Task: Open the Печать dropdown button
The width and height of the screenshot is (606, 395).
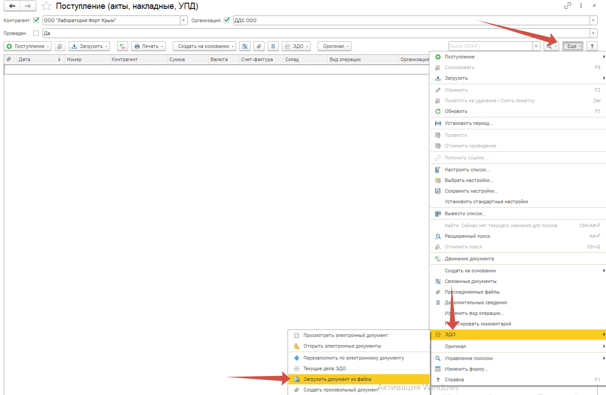Action: coord(148,46)
